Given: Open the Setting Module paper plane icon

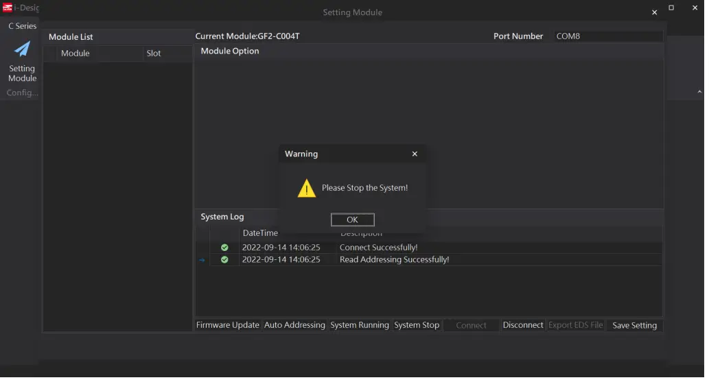Looking at the screenshot, I should click(22, 49).
